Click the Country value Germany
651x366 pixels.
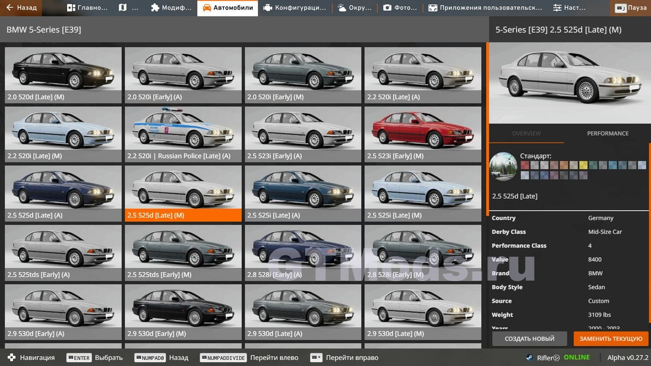601,218
